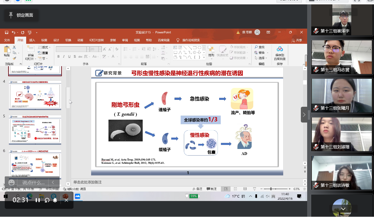374x217 pixels.
Task: Click the Share button
Action: pyautogui.click(x=297, y=40)
